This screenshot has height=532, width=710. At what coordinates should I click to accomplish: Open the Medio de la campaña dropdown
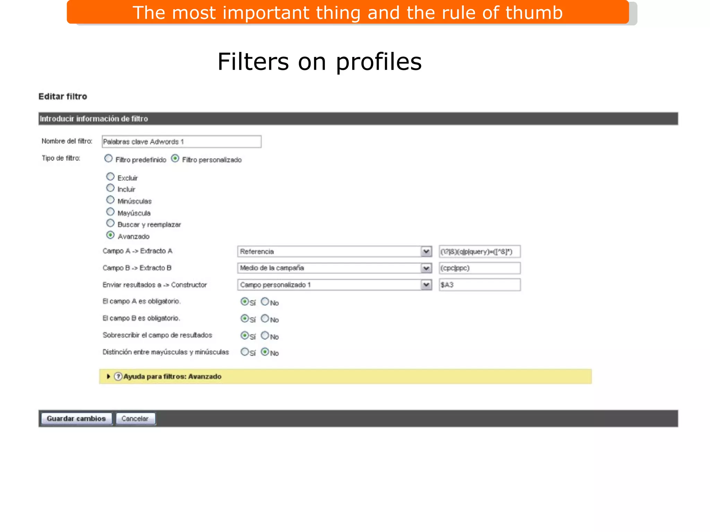click(x=335, y=268)
